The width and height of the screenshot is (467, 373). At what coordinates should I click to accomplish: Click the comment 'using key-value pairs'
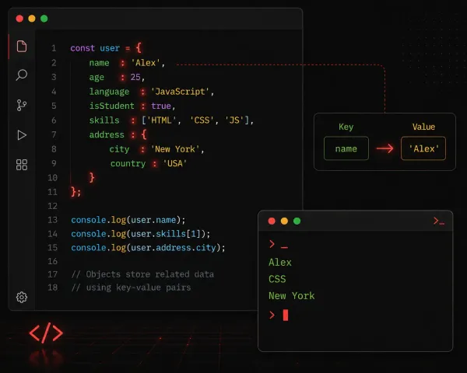click(139, 288)
